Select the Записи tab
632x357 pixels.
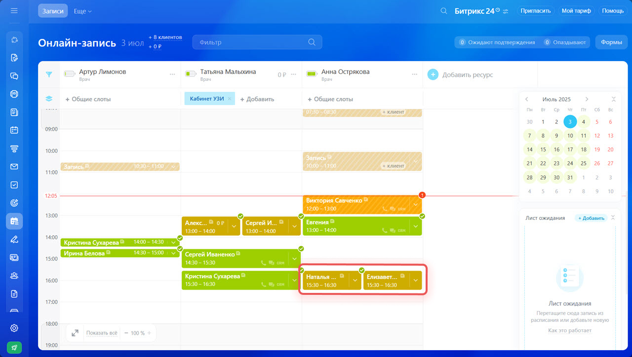pyautogui.click(x=53, y=11)
